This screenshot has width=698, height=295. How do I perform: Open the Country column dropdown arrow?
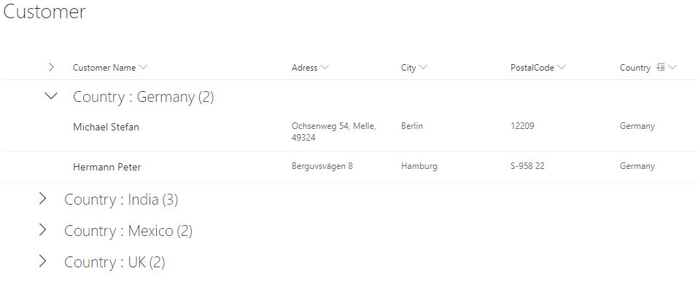coord(672,68)
